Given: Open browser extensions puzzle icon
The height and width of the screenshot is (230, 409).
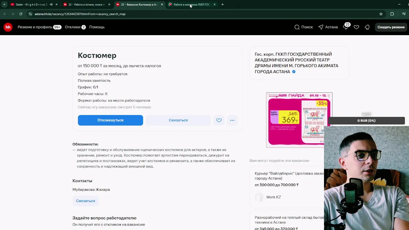Looking at the screenshot, I should [x=392, y=14].
